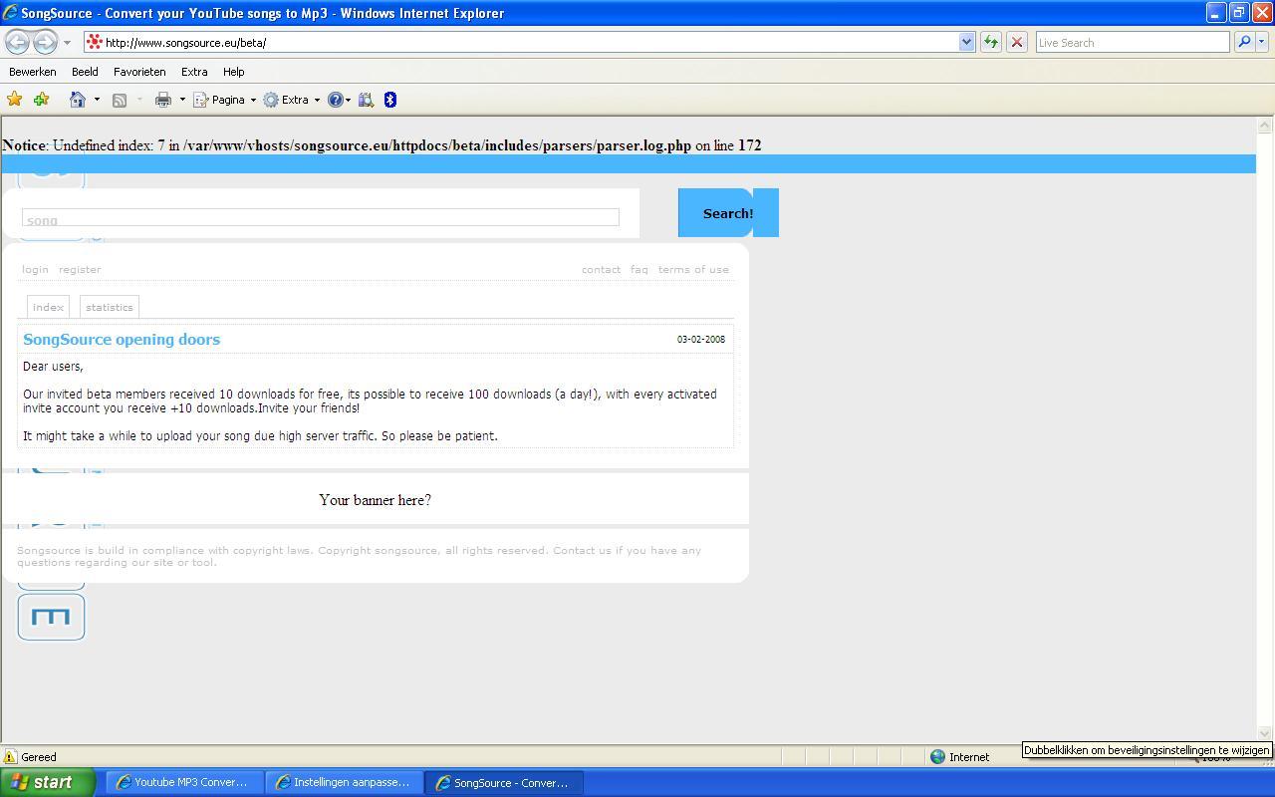Go forward with the browser Forward arrow
Screen dimensions: 1275x797
(45, 42)
